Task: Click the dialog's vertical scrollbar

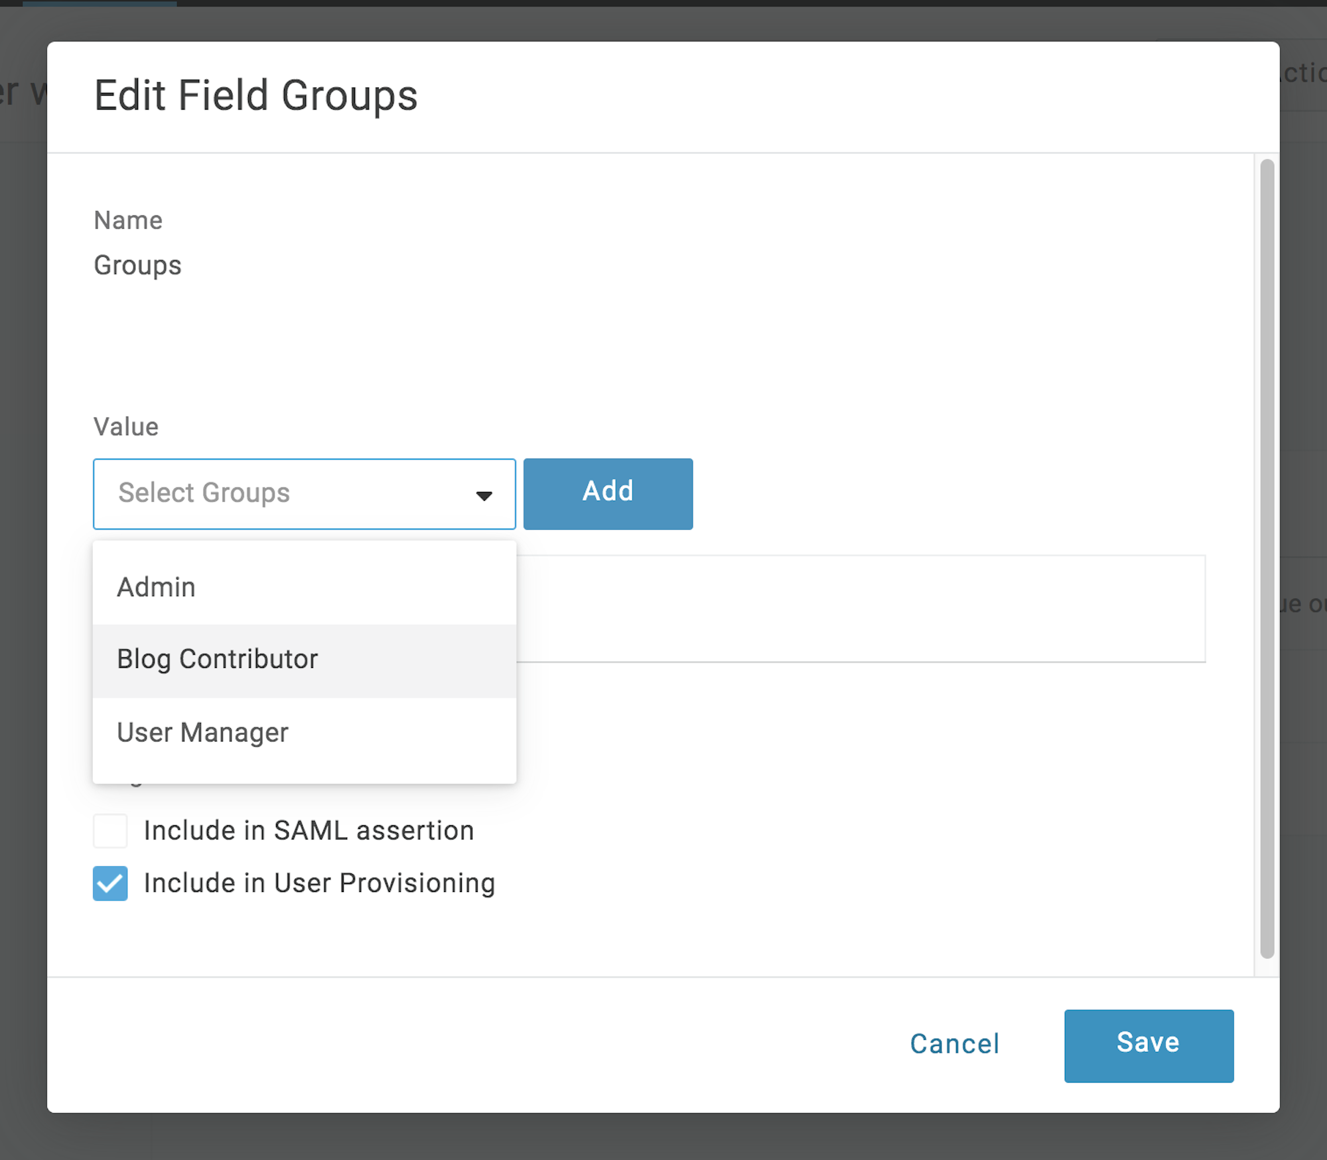Action: (1267, 558)
